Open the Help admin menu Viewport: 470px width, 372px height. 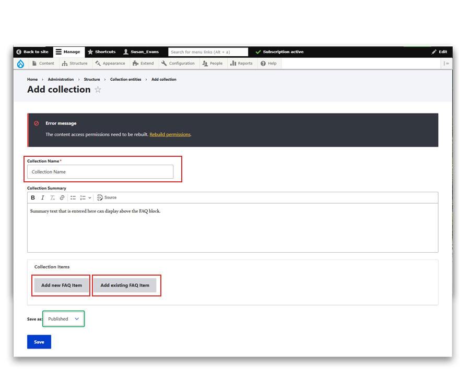[269, 64]
